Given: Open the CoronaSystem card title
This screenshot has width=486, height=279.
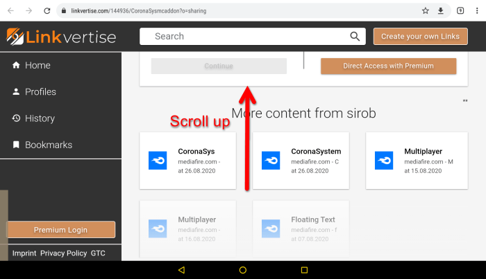Looking at the screenshot, I should 316,152.
